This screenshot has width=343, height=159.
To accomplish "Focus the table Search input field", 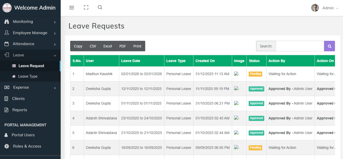I will click(x=300, y=46).
